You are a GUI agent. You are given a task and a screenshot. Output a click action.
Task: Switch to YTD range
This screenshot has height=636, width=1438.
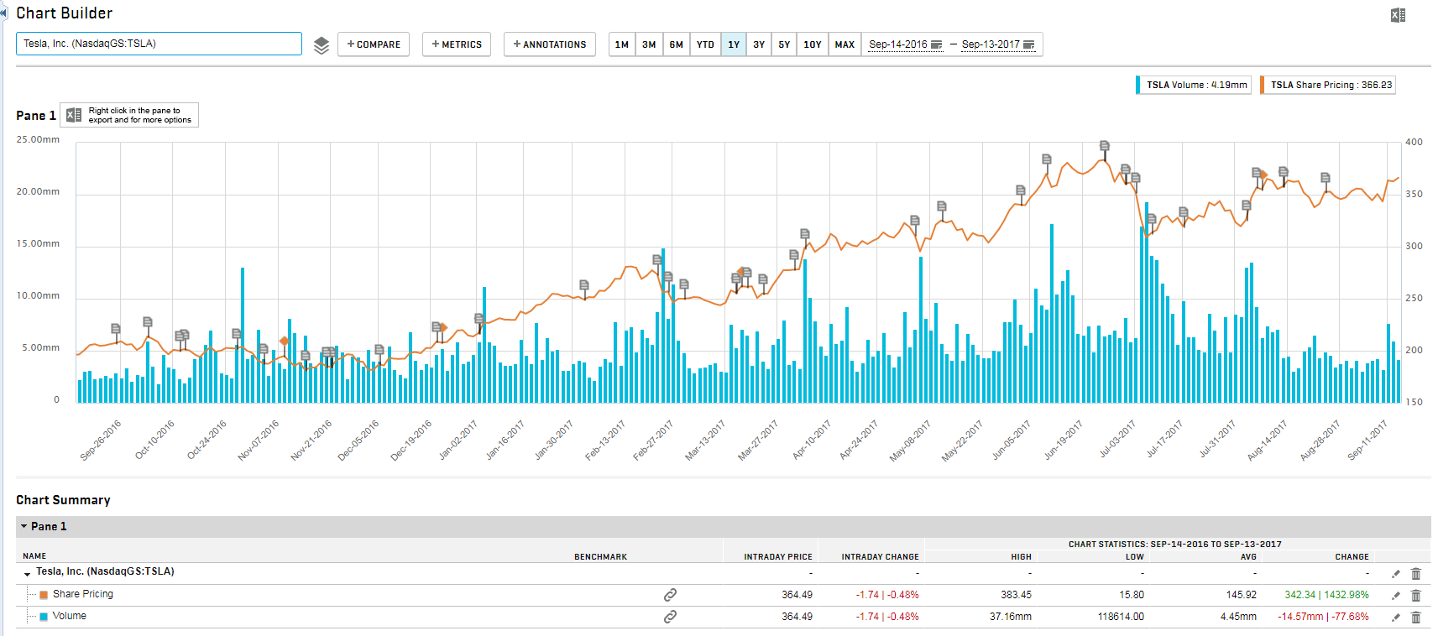coord(705,44)
